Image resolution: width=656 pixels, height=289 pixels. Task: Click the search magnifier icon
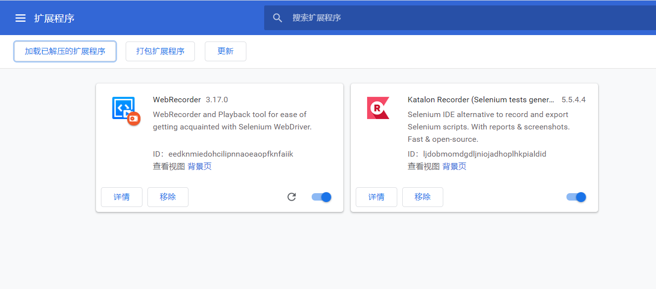(278, 18)
